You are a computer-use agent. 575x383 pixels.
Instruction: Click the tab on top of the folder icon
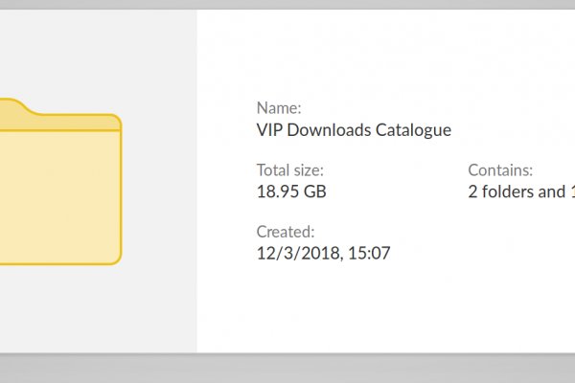(14, 107)
